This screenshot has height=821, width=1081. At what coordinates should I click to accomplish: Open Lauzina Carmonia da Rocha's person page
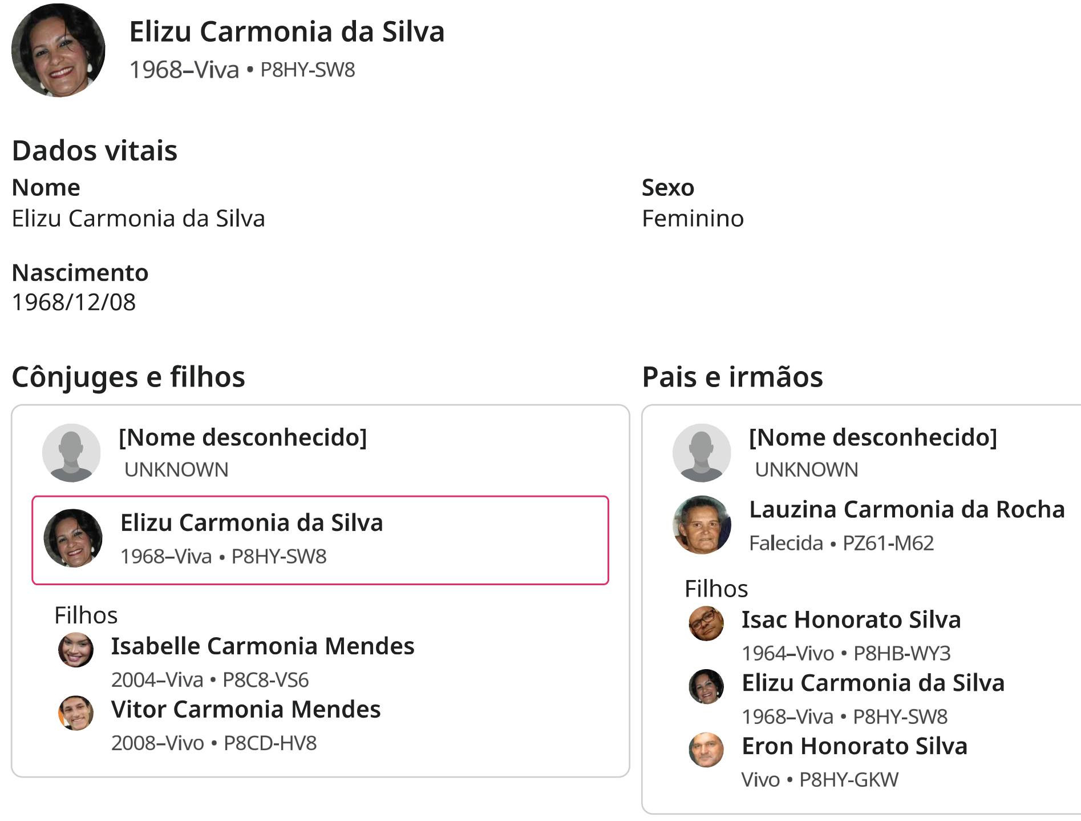click(907, 509)
